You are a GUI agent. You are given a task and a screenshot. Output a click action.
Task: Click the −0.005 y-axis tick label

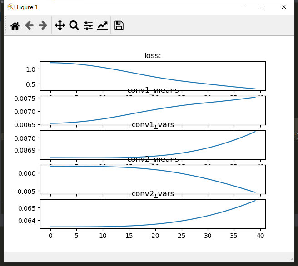point(25,192)
